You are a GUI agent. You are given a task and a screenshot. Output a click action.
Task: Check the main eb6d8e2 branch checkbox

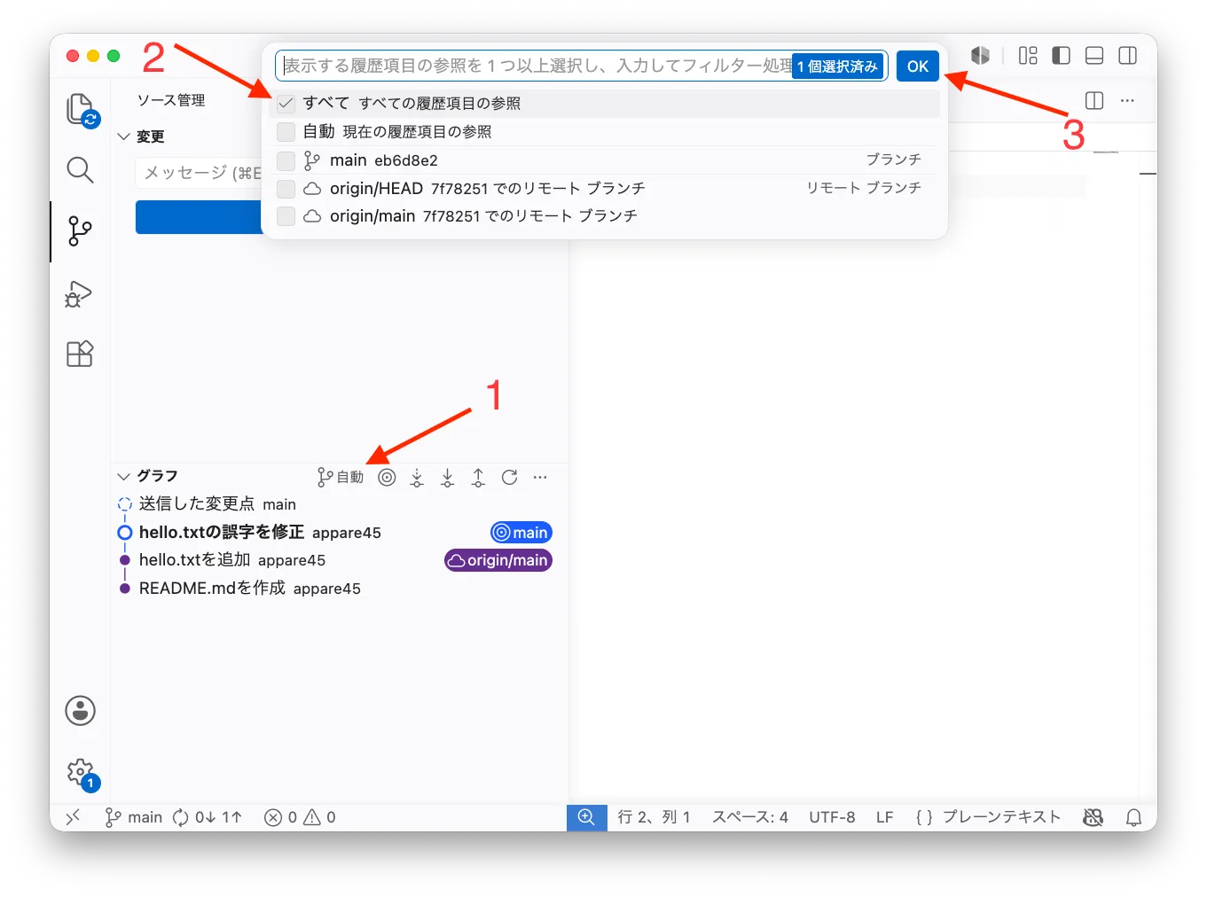click(286, 160)
